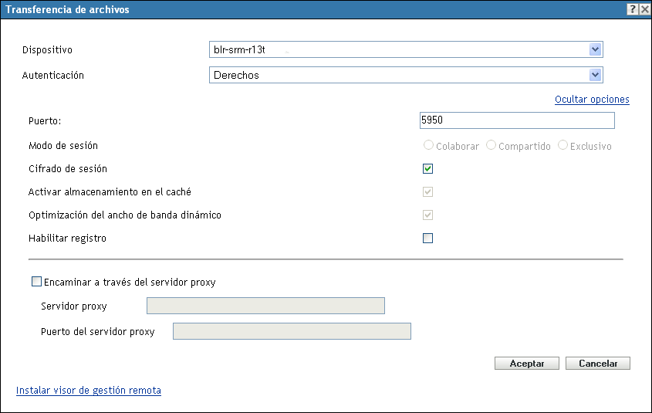Open Instalar visor de gestión remota link
The width and height of the screenshot is (652, 413).
click(89, 391)
